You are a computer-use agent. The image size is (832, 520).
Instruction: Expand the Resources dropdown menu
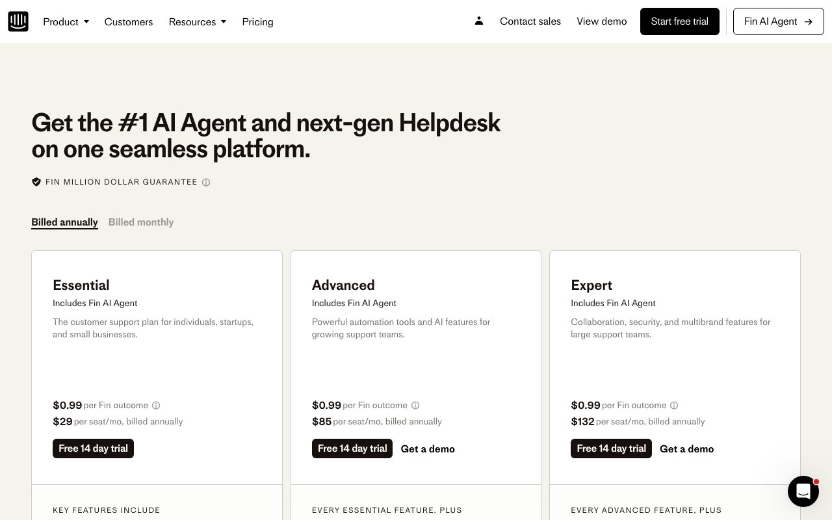tap(198, 22)
